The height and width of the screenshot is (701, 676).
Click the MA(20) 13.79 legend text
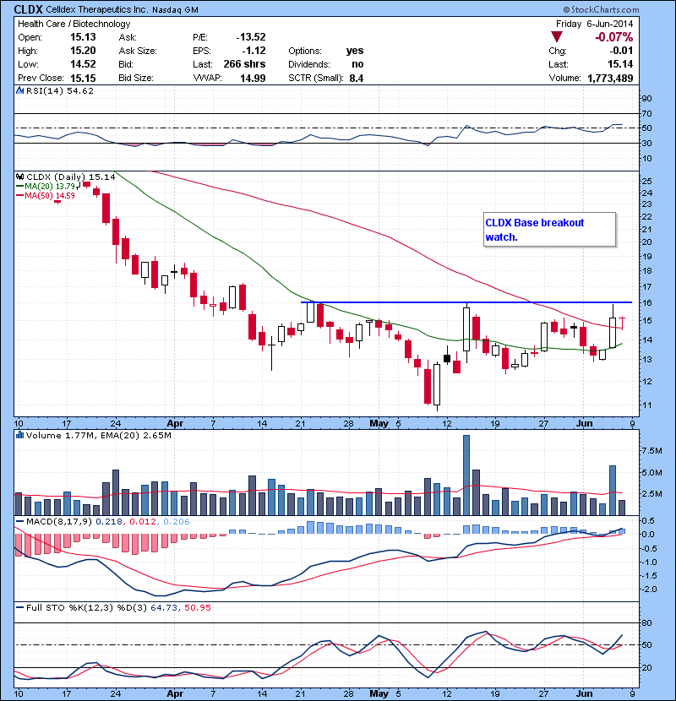click(50, 187)
